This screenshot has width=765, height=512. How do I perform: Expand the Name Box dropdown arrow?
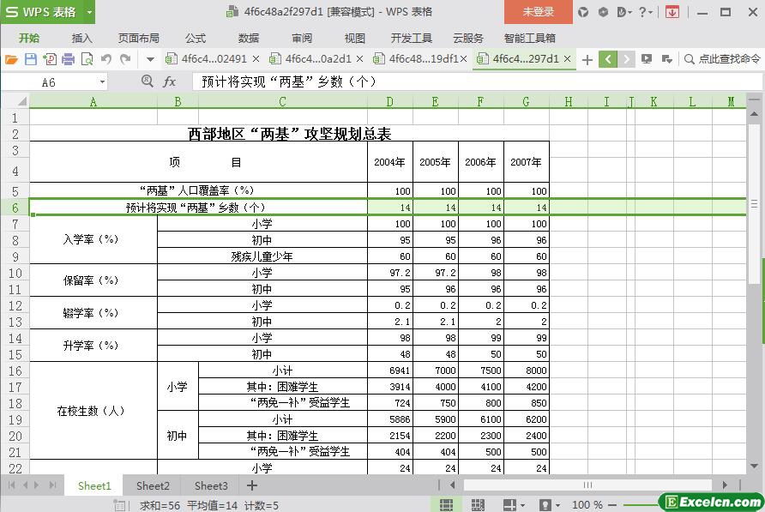(102, 81)
